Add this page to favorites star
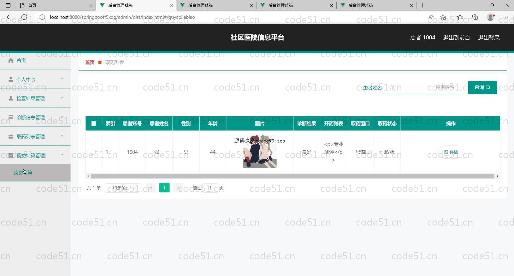This screenshot has height=276, width=514. point(443,17)
